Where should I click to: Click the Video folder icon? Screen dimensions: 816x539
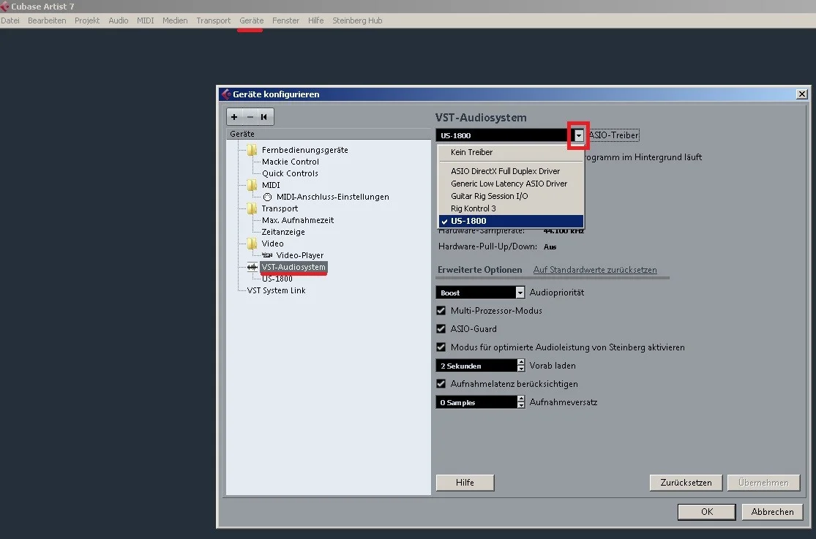[x=252, y=244]
